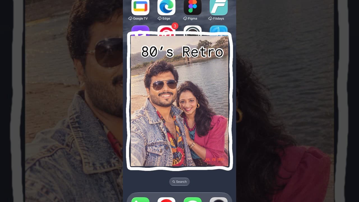Tap the Fitdays app icon
The width and height of the screenshot is (359, 202).
(x=218, y=7)
